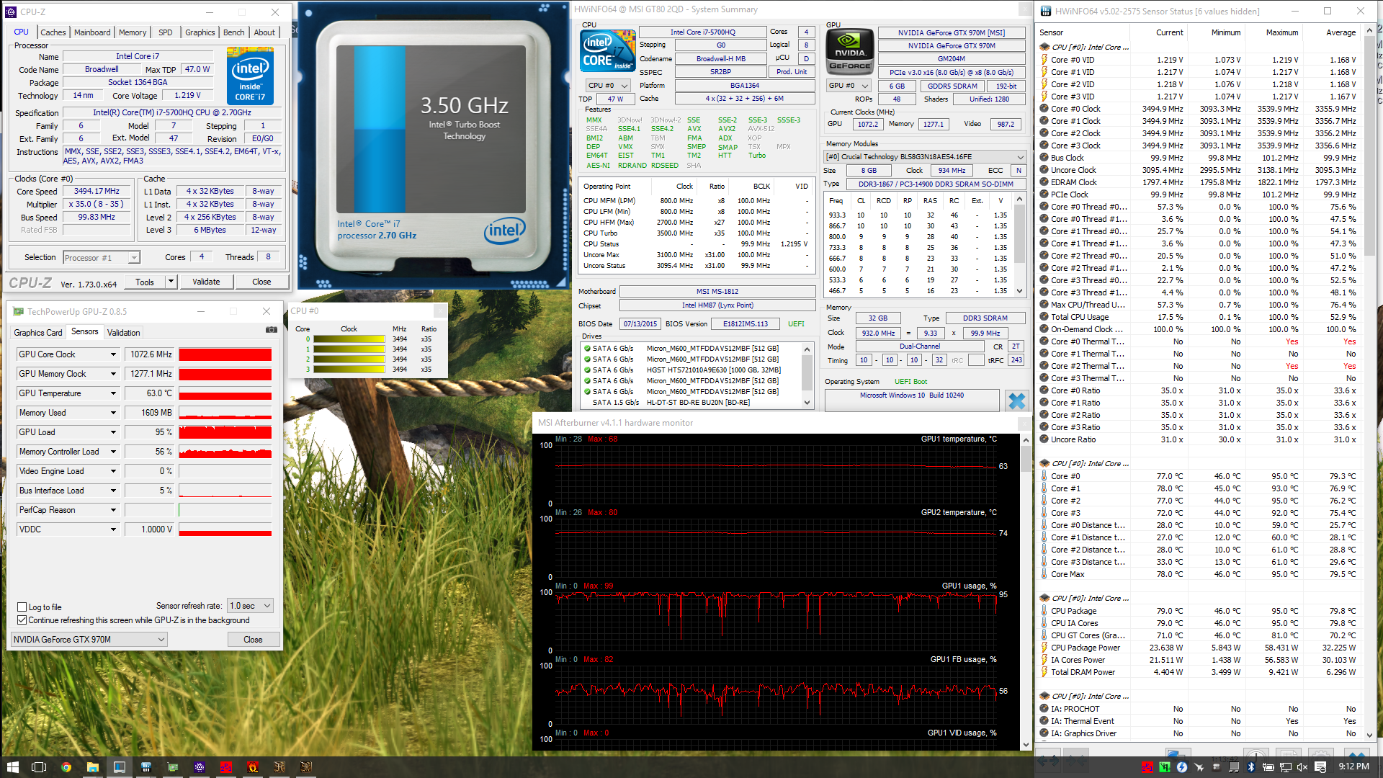Click the HWiNFO Sensor Status title bar icon
This screenshot has height=778, width=1383.
tap(1044, 12)
